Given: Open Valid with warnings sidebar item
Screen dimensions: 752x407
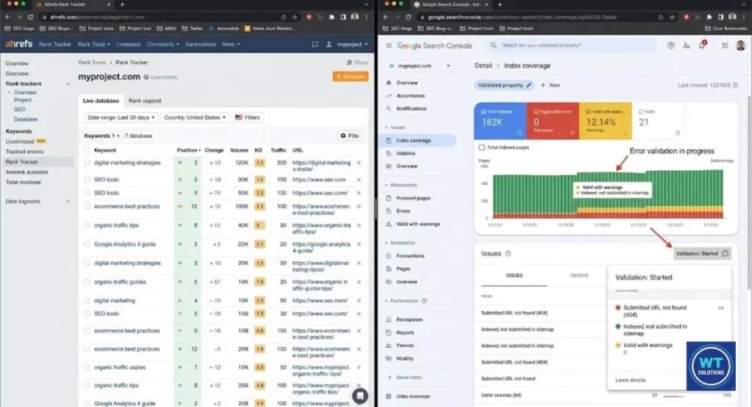Looking at the screenshot, I should [x=418, y=224].
